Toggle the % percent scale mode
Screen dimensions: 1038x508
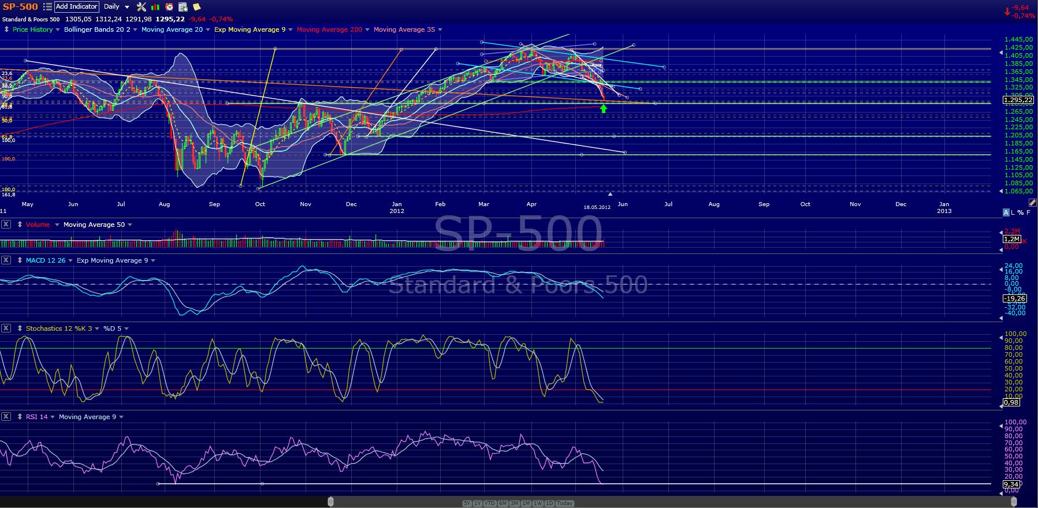tap(1021, 212)
